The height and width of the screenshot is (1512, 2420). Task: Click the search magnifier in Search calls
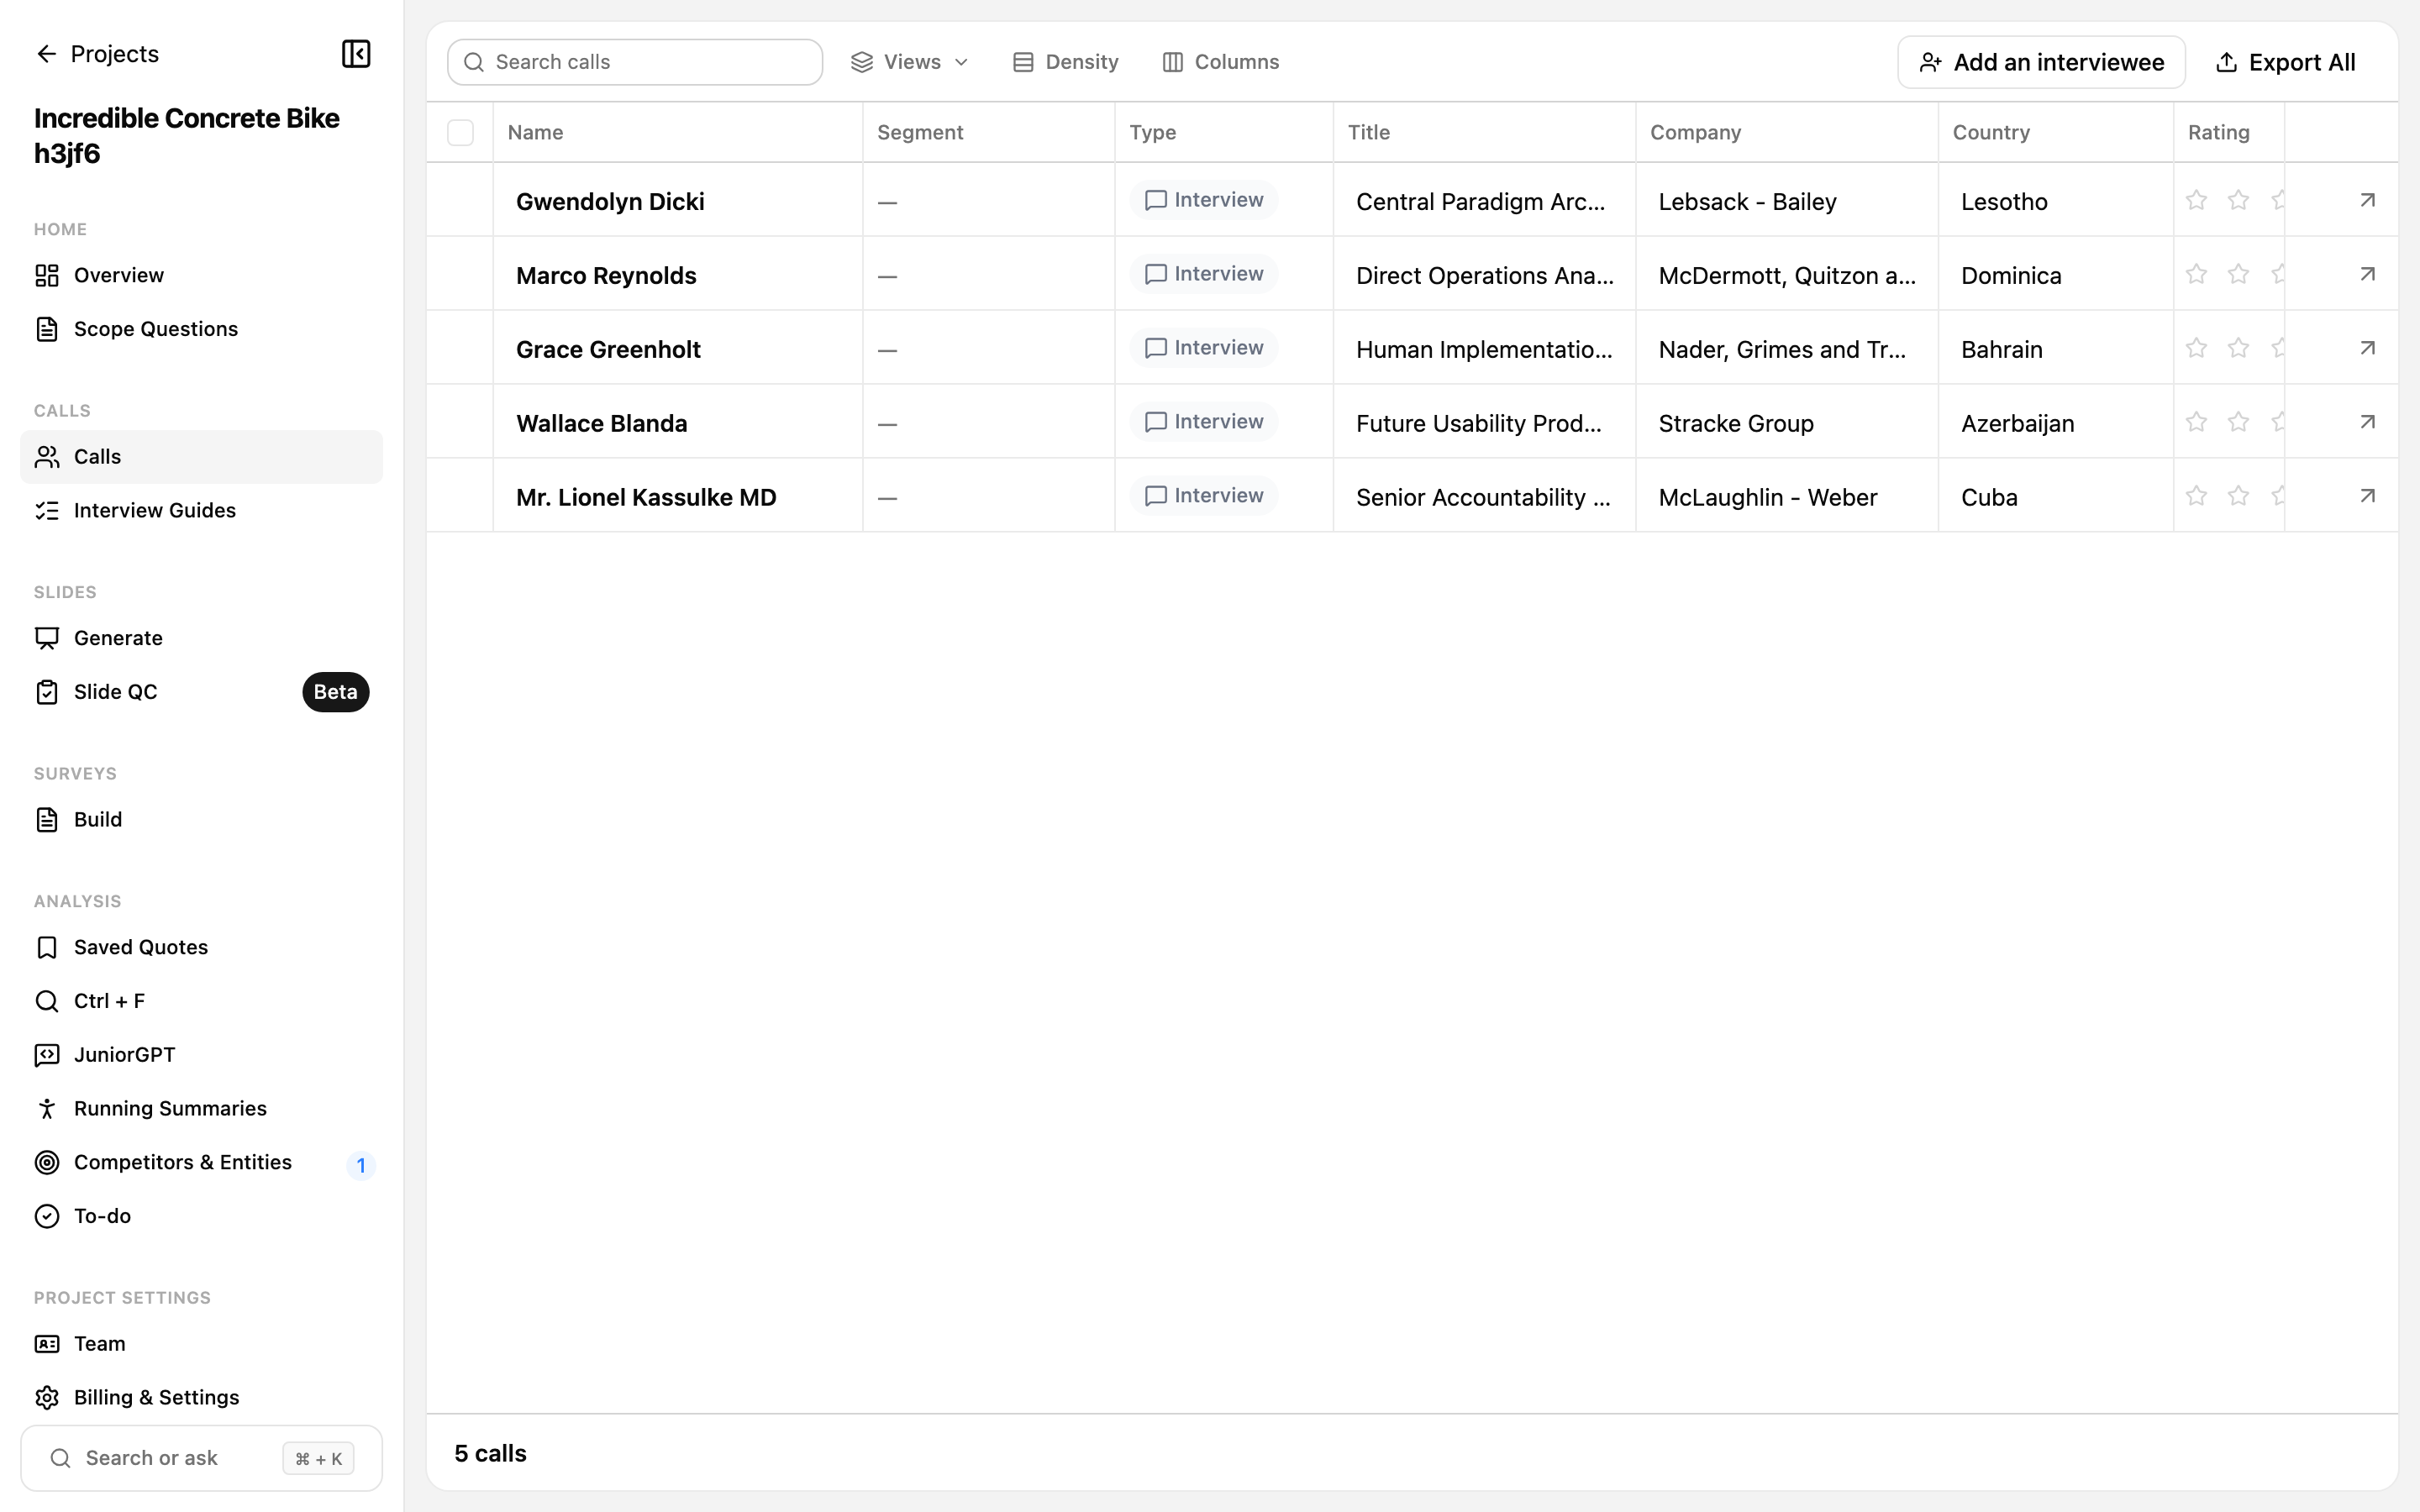[x=474, y=62]
